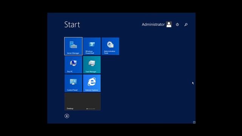Image resolution: width=242 pixels, height=136 pixels.
Task: Launch the Windows PowerShell tile
Action: coord(92,46)
